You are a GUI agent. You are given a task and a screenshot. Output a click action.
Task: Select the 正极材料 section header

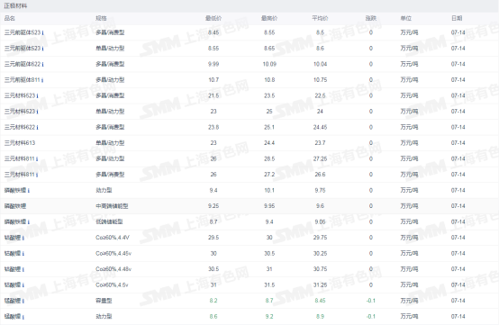(x=15, y=5)
